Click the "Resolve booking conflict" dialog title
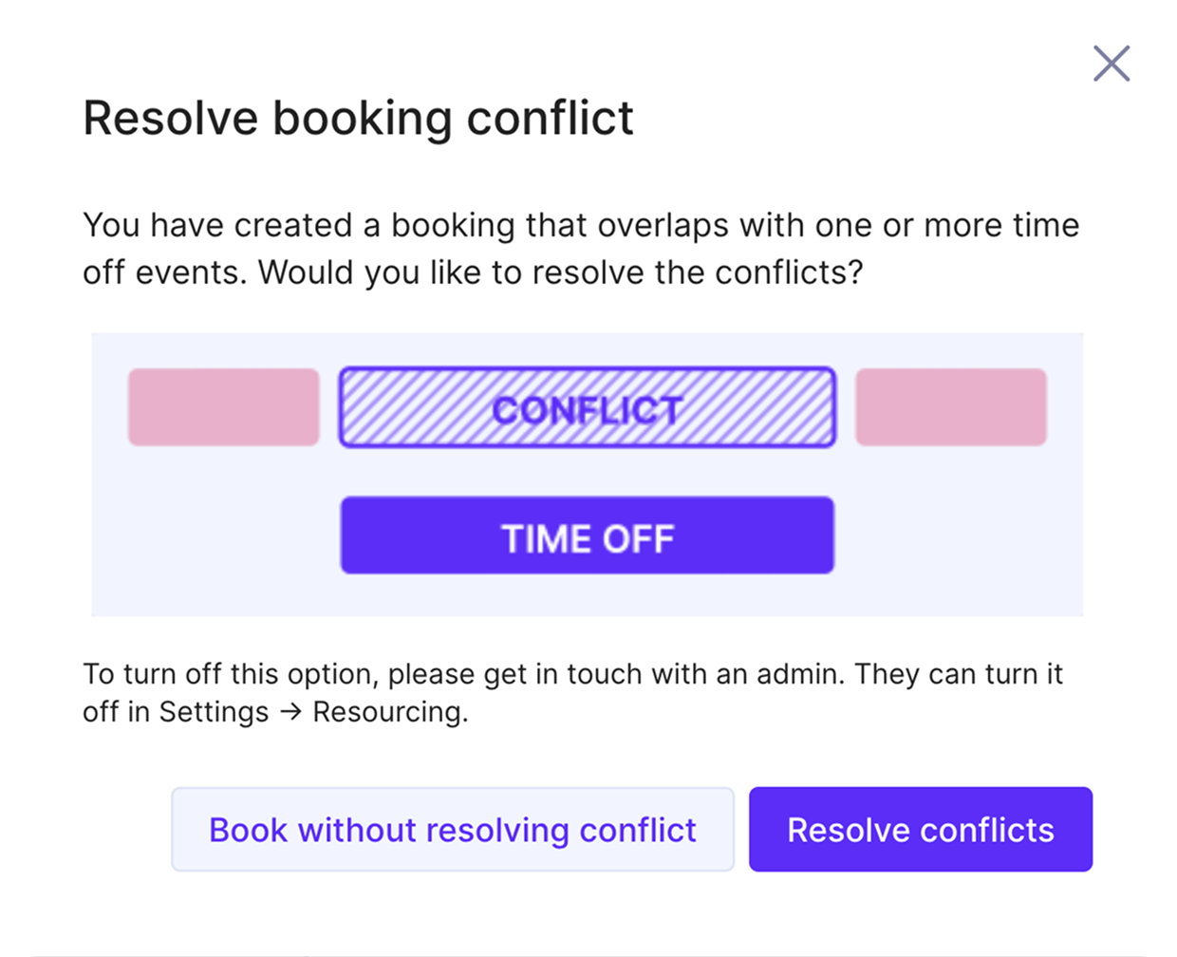Viewport: 1177px width, 957px height. coord(358,119)
